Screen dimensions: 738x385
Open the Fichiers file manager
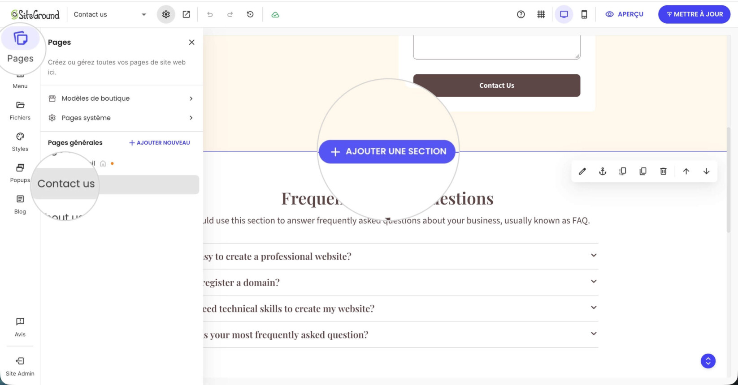point(20,111)
